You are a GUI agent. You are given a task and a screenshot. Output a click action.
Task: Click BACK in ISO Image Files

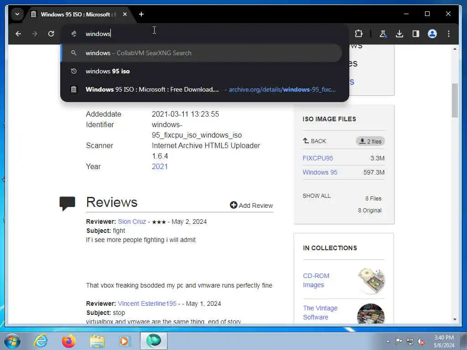pyautogui.click(x=315, y=141)
